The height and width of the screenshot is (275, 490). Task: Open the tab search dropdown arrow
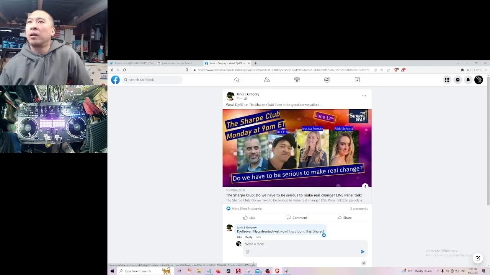458,63
